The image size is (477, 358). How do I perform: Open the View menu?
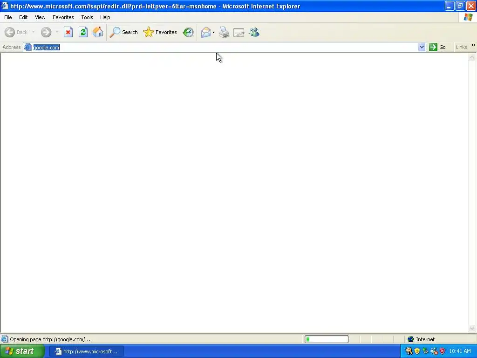(x=40, y=17)
